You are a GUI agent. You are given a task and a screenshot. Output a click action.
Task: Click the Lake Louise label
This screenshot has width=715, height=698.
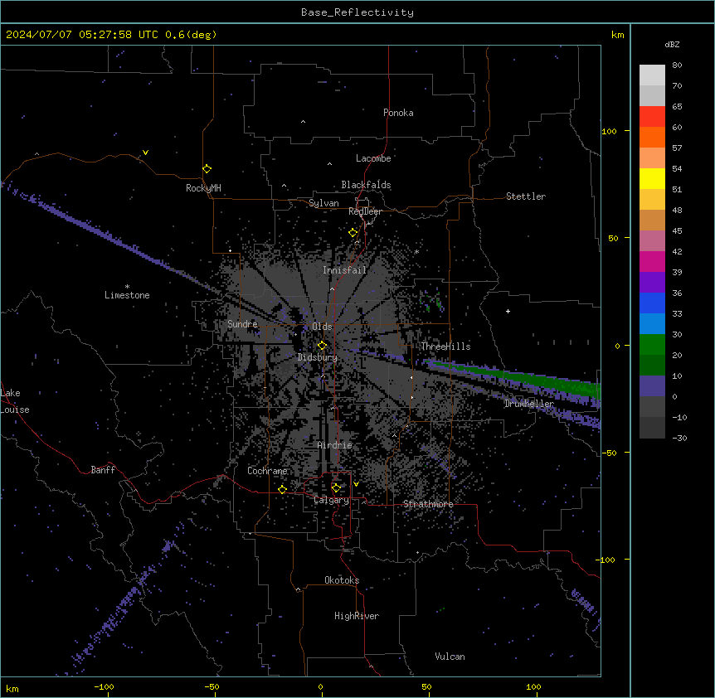pyautogui.click(x=15, y=401)
